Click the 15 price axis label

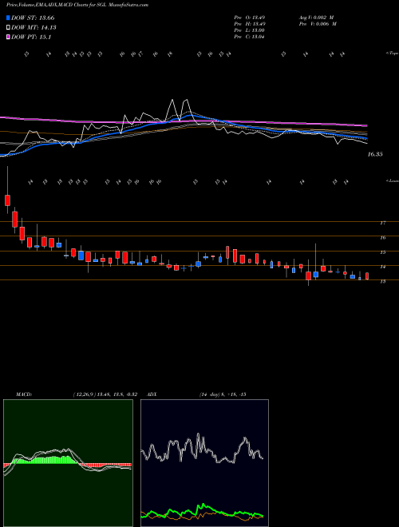point(382,252)
